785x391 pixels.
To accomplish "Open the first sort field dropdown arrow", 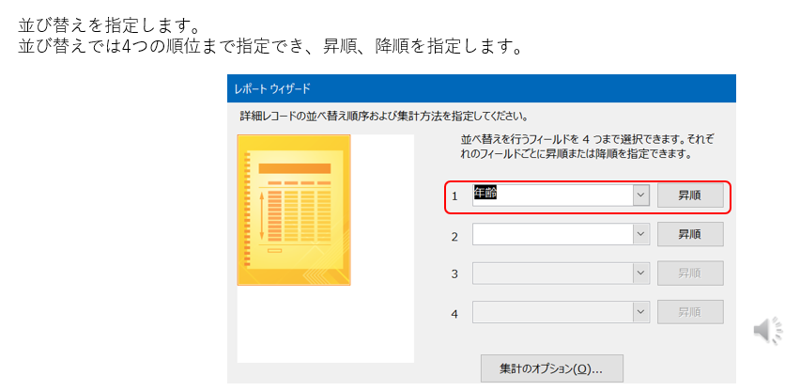I will click(x=641, y=195).
